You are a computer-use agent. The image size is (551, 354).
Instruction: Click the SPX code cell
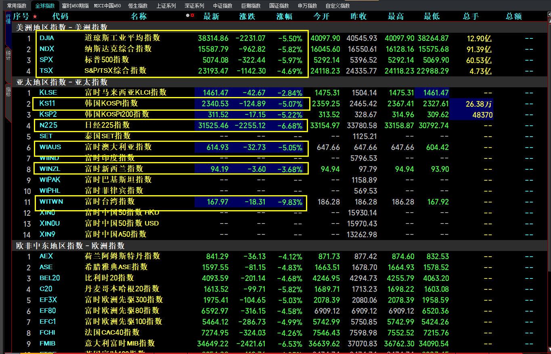pyautogui.click(x=46, y=60)
